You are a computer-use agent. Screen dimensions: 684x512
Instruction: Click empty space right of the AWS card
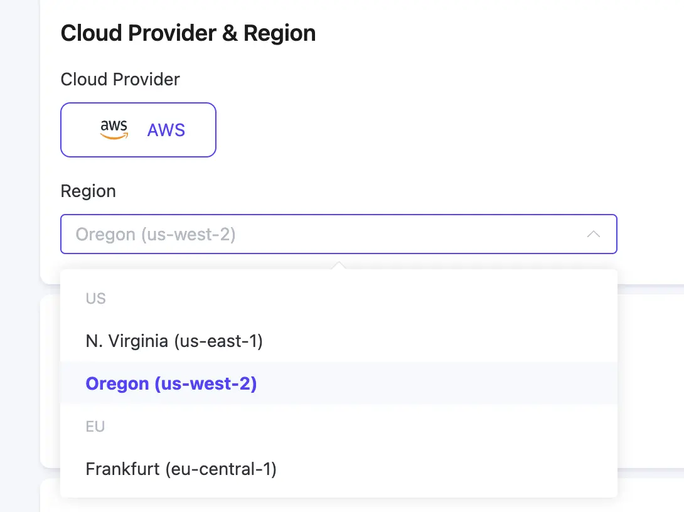click(x=408, y=130)
